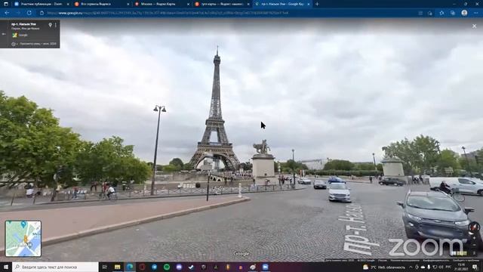The width and height of the screenshot is (483, 272).
Task: Open the reader view icon in toolbar
Action: tap(420, 13)
